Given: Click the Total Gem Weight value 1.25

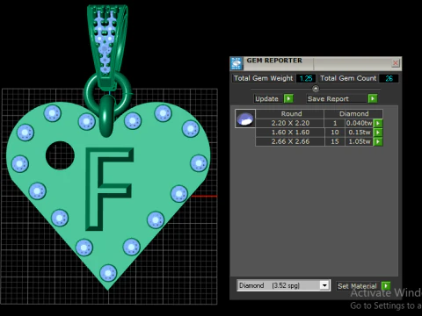Looking at the screenshot, I should [x=306, y=78].
